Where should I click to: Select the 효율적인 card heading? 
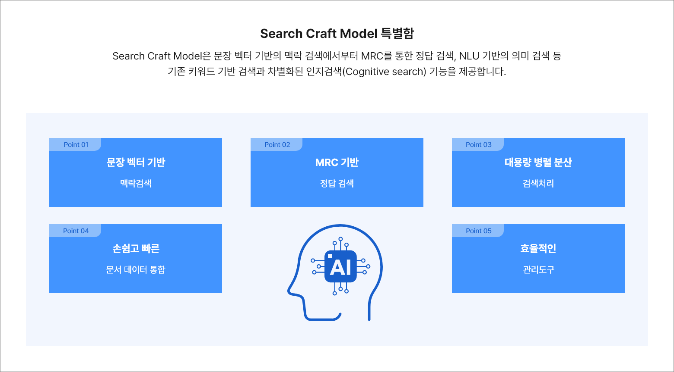(538, 249)
